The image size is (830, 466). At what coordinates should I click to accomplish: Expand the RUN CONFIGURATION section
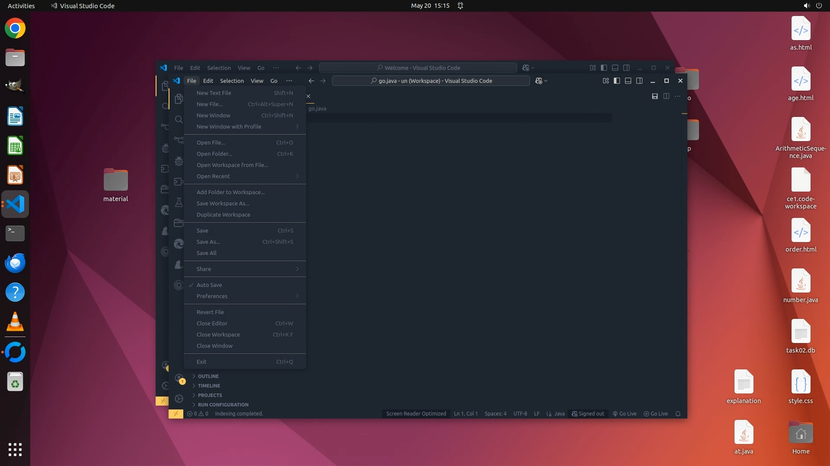(x=223, y=405)
